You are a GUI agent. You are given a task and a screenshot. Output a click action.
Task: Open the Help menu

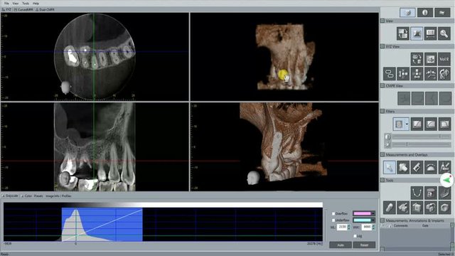point(36,4)
